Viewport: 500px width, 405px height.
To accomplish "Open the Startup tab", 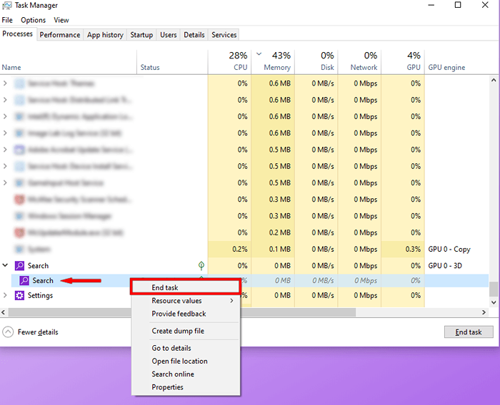I will [x=141, y=35].
